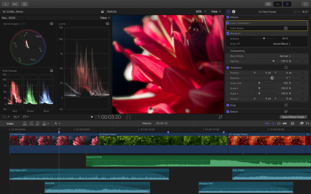The height and width of the screenshot is (194, 311).
Task: Click the Crop on-screen controls icon
Action: [x=286, y=105]
